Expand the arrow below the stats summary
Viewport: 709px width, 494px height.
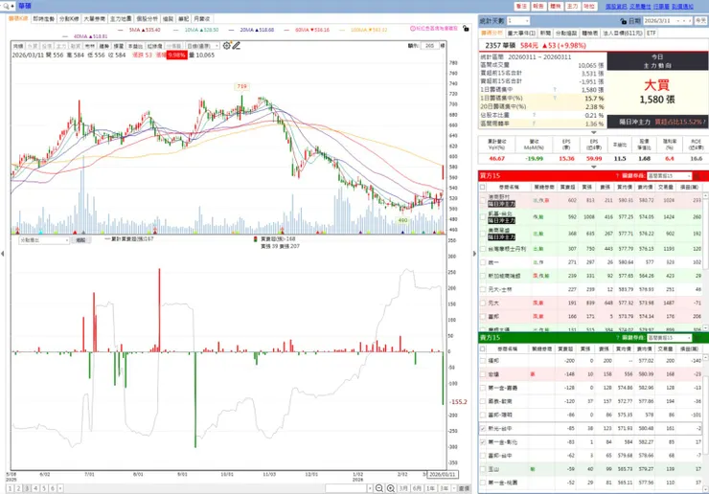point(594,132)
